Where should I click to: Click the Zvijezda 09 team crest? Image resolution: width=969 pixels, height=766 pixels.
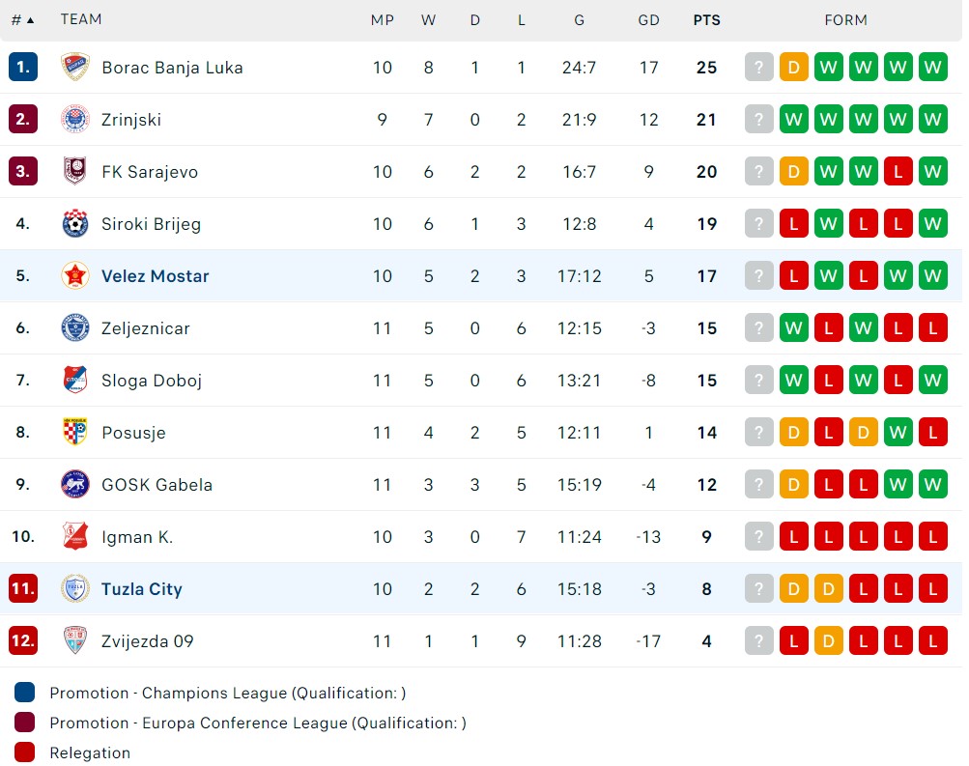pos(74,641)
